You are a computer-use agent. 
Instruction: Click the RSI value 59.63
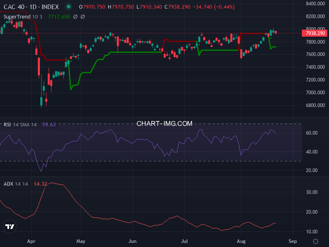point(49,125)
